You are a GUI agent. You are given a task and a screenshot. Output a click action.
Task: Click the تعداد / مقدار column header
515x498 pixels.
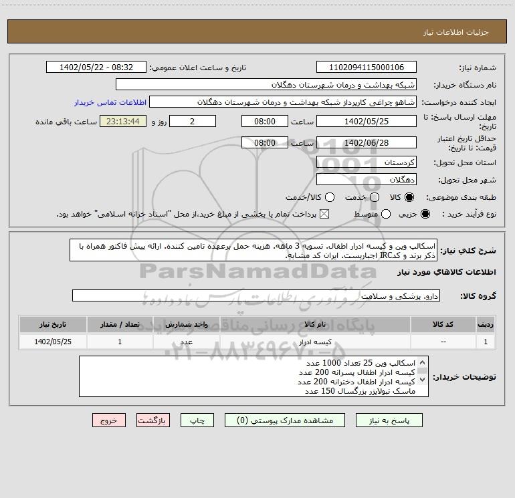[x=120, y=324]
